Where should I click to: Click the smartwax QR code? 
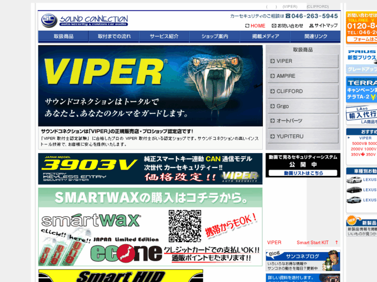click(x=185, y=226)
